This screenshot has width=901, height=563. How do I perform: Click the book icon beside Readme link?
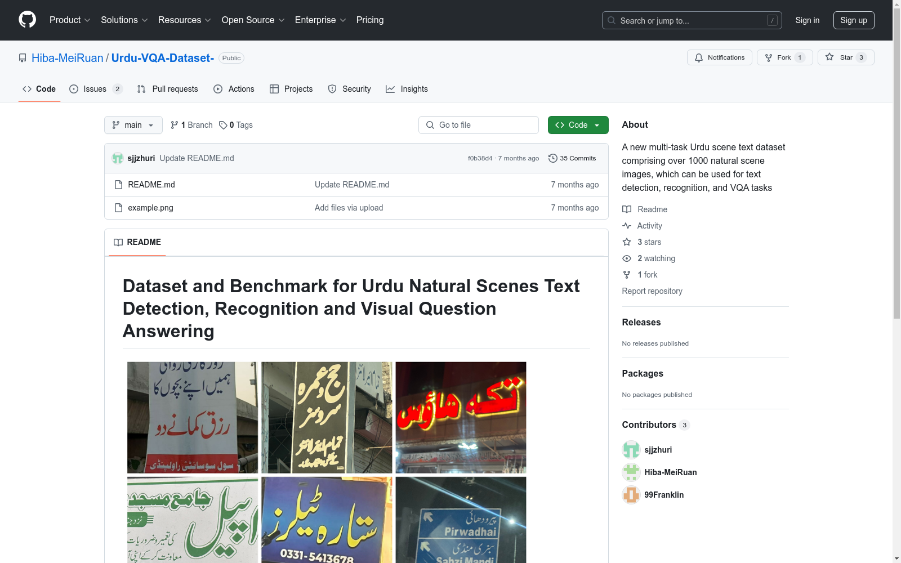pos(627,209)
